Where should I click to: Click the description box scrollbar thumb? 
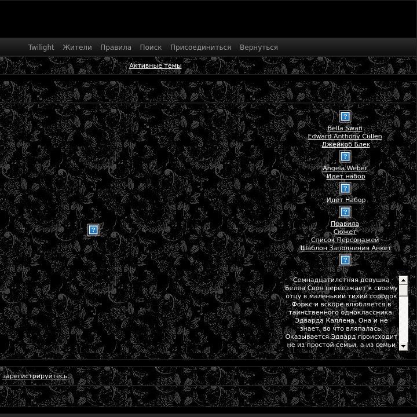point(404,290)
